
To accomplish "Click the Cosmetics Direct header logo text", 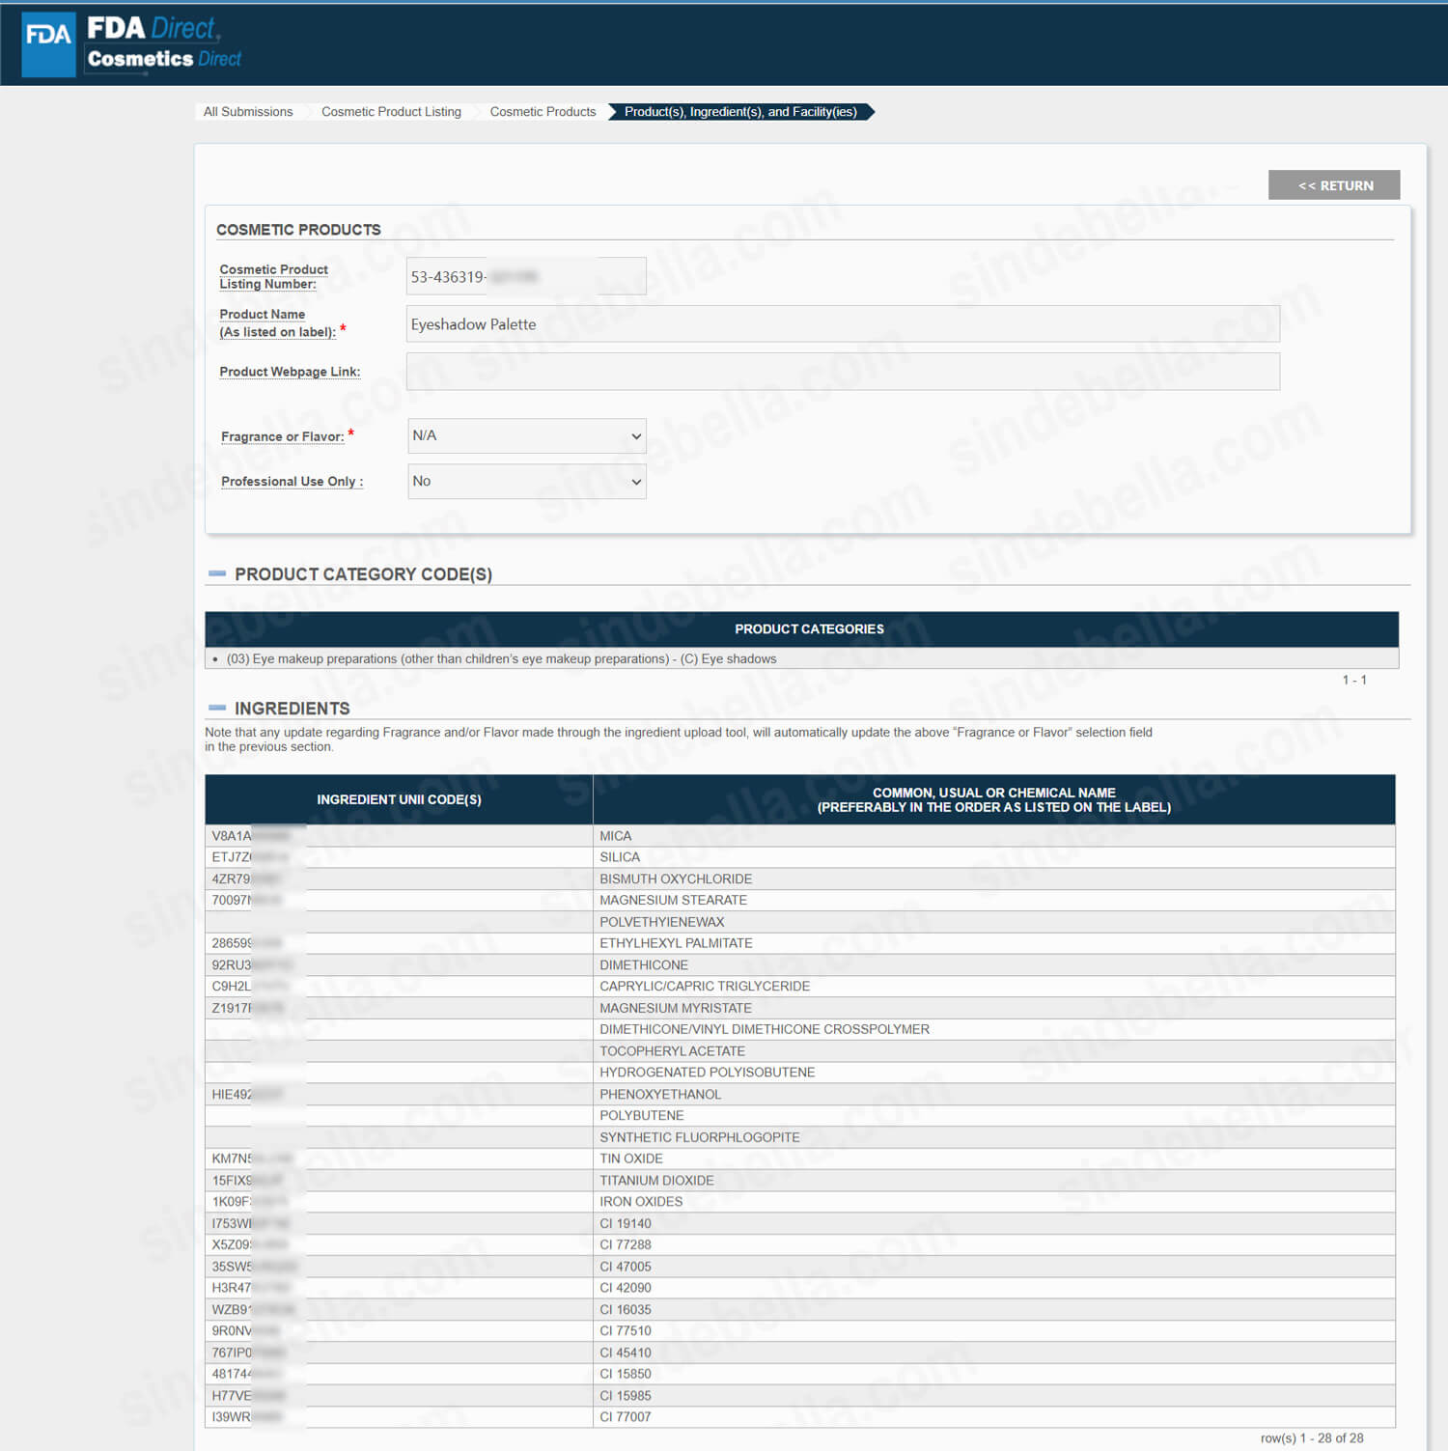I will (164, 59).
